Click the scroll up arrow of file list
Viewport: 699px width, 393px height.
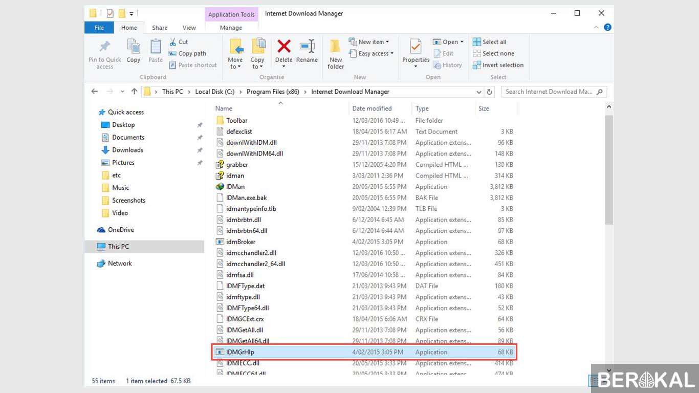(608, 107)
